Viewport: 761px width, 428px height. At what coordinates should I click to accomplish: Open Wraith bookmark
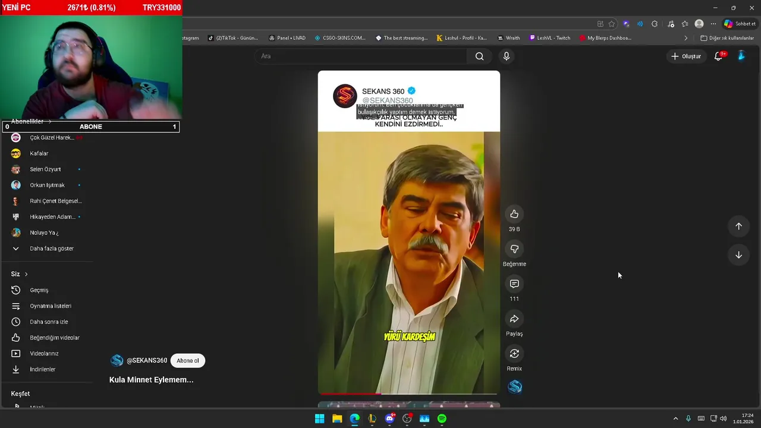(509, 38)
